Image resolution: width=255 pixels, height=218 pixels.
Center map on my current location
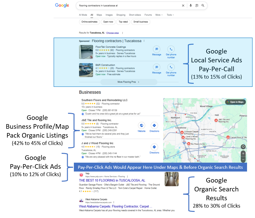pos(243,146)
